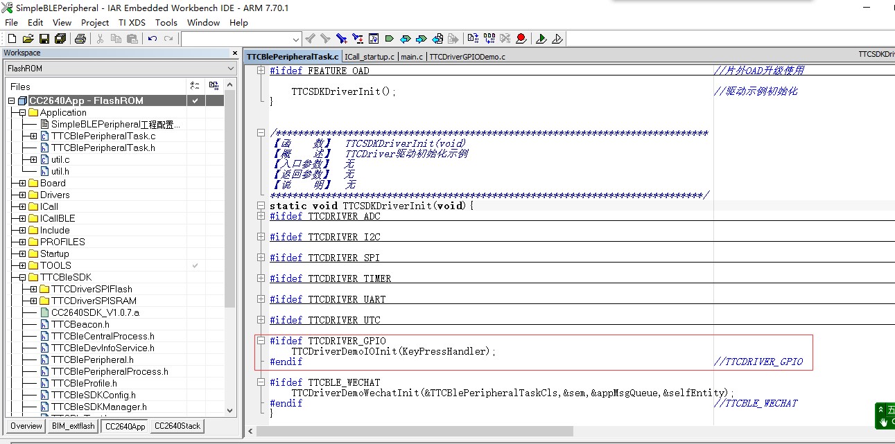Click the Compile toolbar icon

click(x=473, y=39)
